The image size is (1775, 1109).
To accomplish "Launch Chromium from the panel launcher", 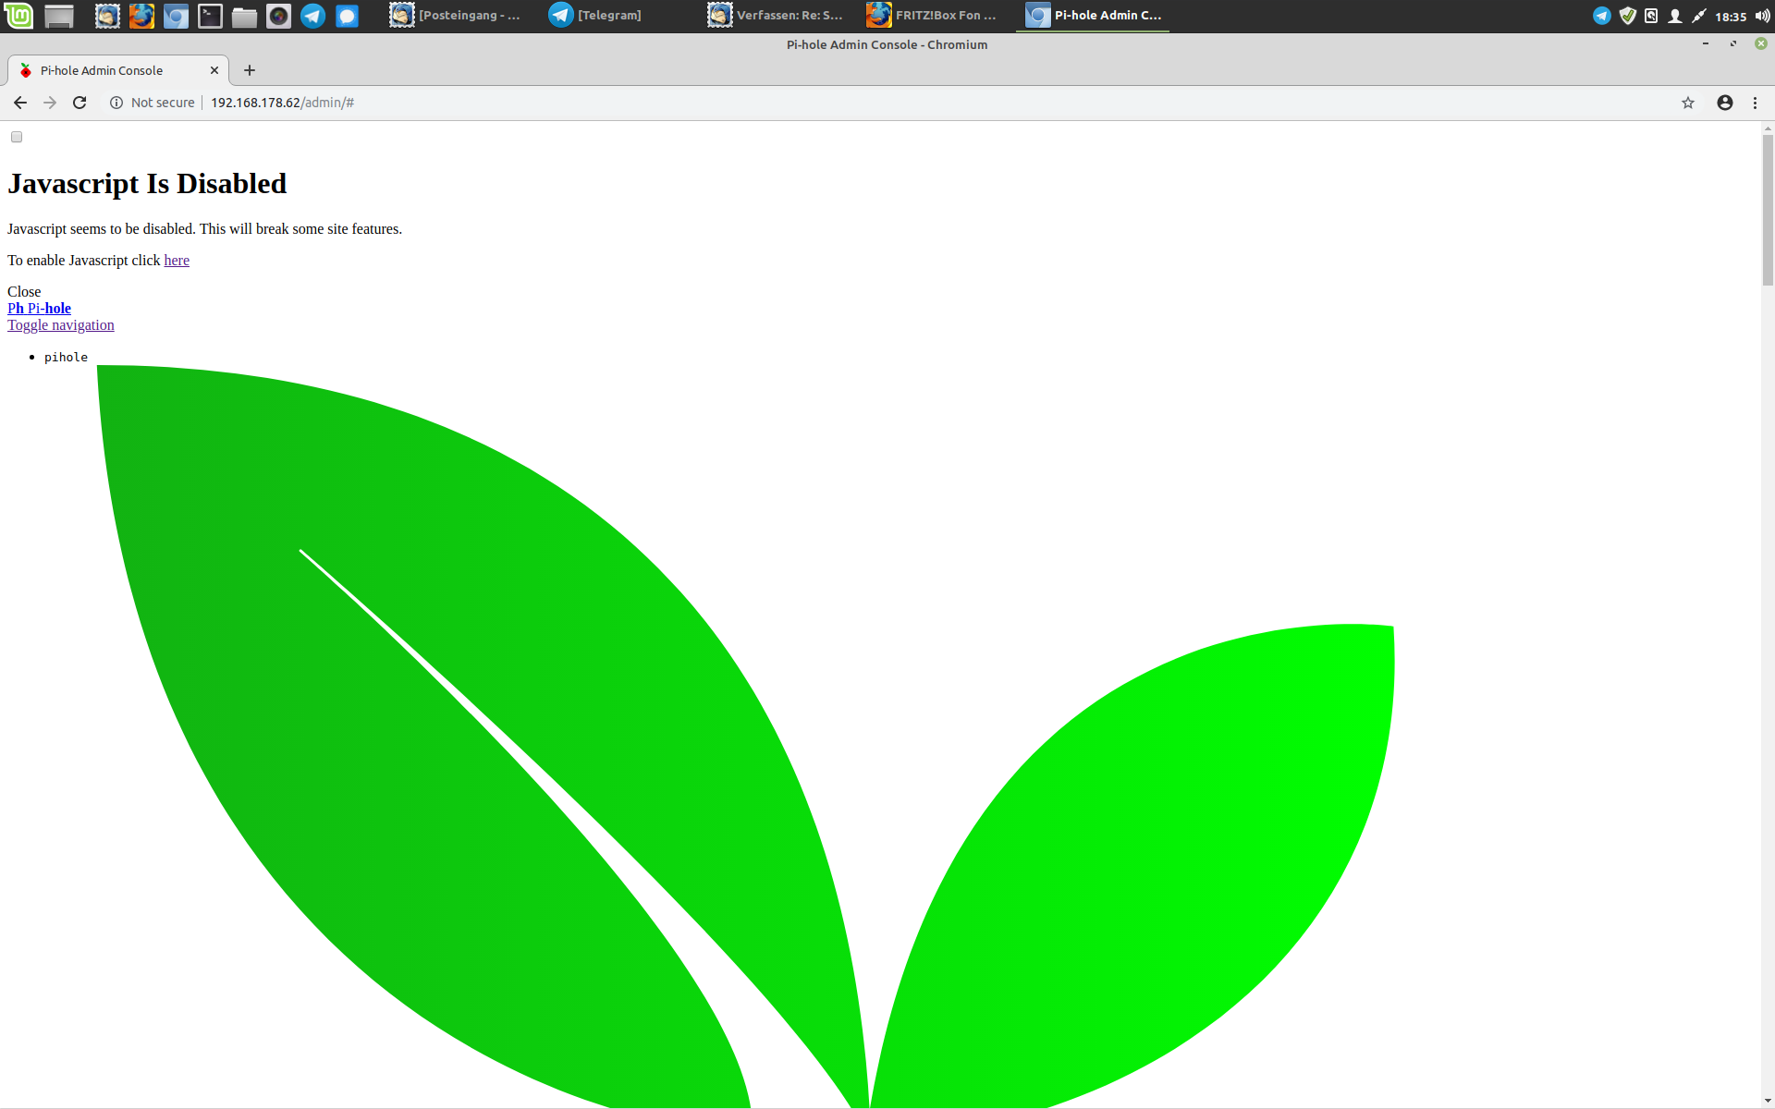I will (176, 16).
